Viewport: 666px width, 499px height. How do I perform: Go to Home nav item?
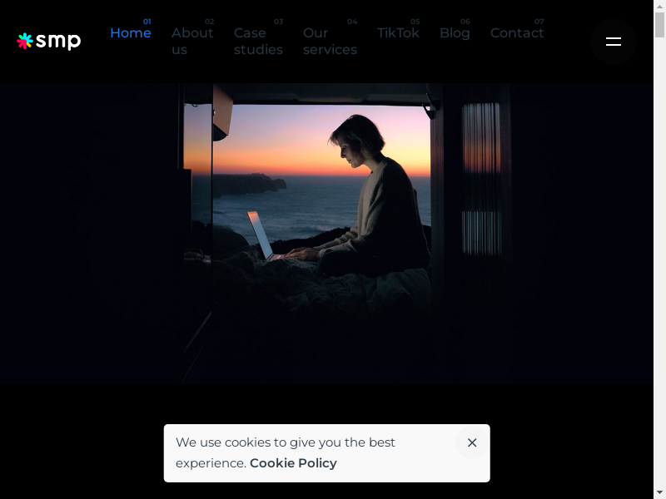(131, 32)
